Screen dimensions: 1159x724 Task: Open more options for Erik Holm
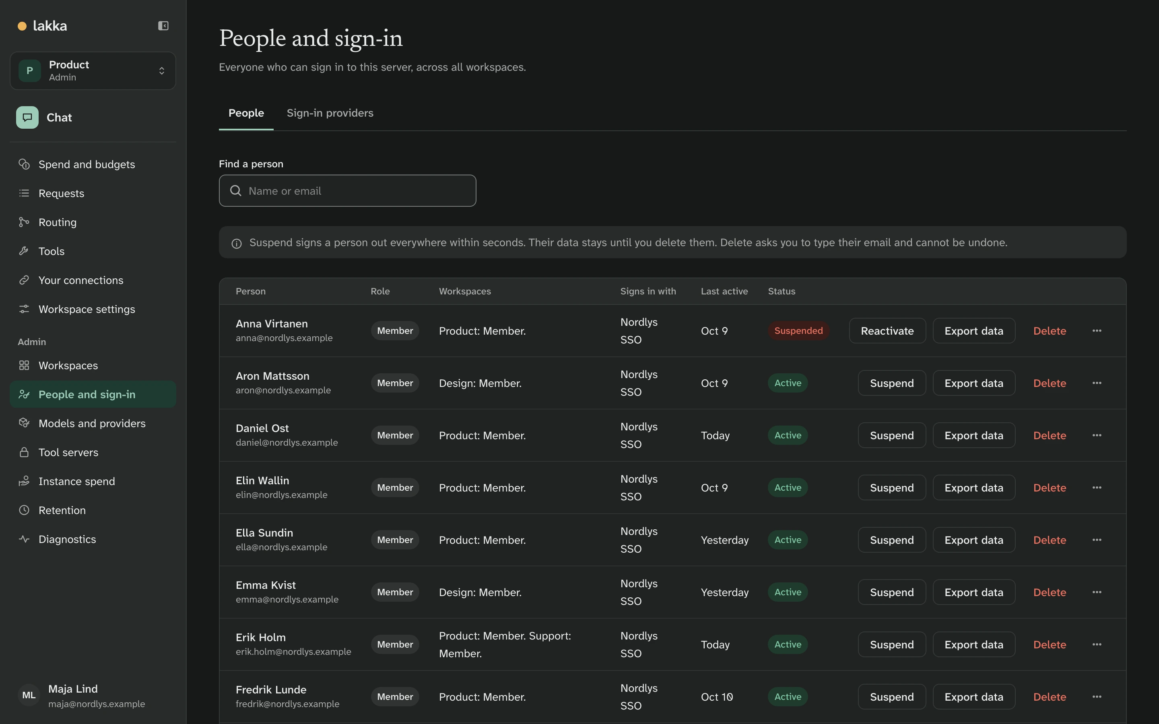tap(1097, 644)
